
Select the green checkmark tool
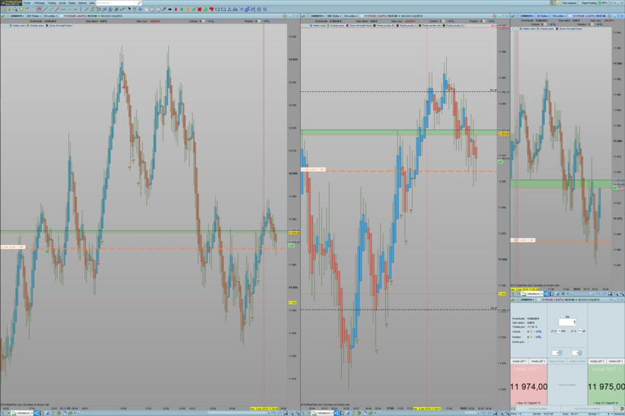click(193, 9)
